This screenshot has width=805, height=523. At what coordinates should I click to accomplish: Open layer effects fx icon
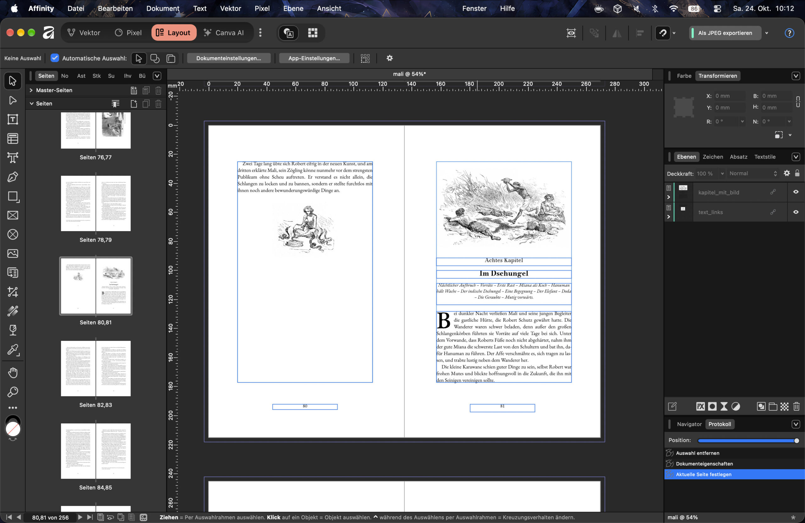click(x=701, y=406)
